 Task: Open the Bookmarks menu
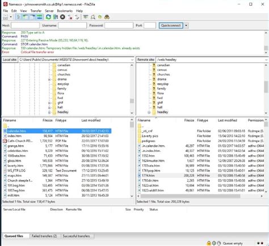[x=65, y=11]
